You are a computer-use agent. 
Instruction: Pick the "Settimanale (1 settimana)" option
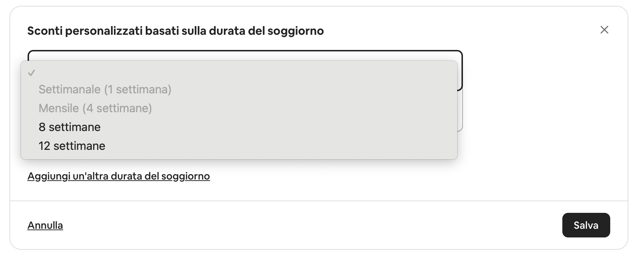tap(105, 89)
